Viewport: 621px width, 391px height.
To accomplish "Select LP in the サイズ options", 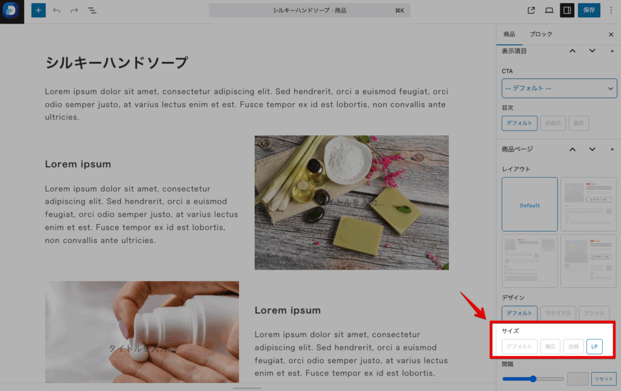I will tap(594, 347).
